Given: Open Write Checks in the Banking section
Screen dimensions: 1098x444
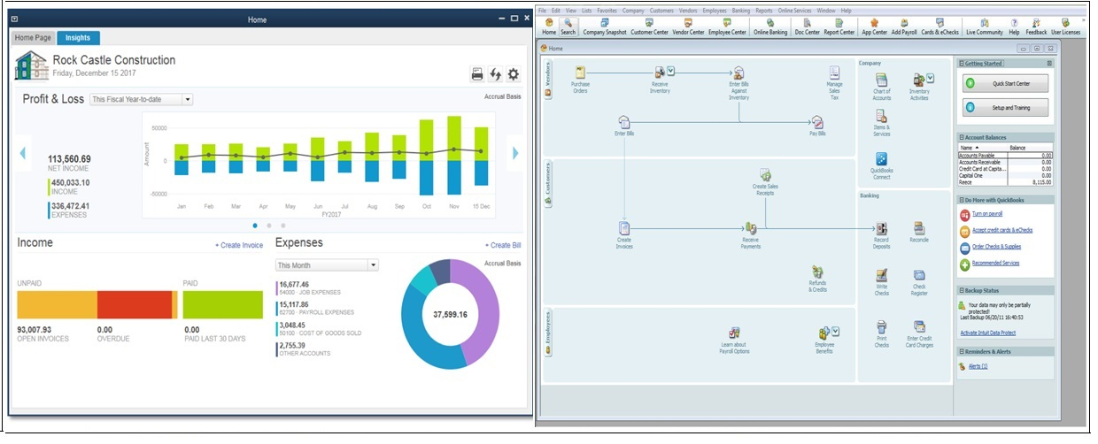Looking at the screenshot, I should click(881, 277).
